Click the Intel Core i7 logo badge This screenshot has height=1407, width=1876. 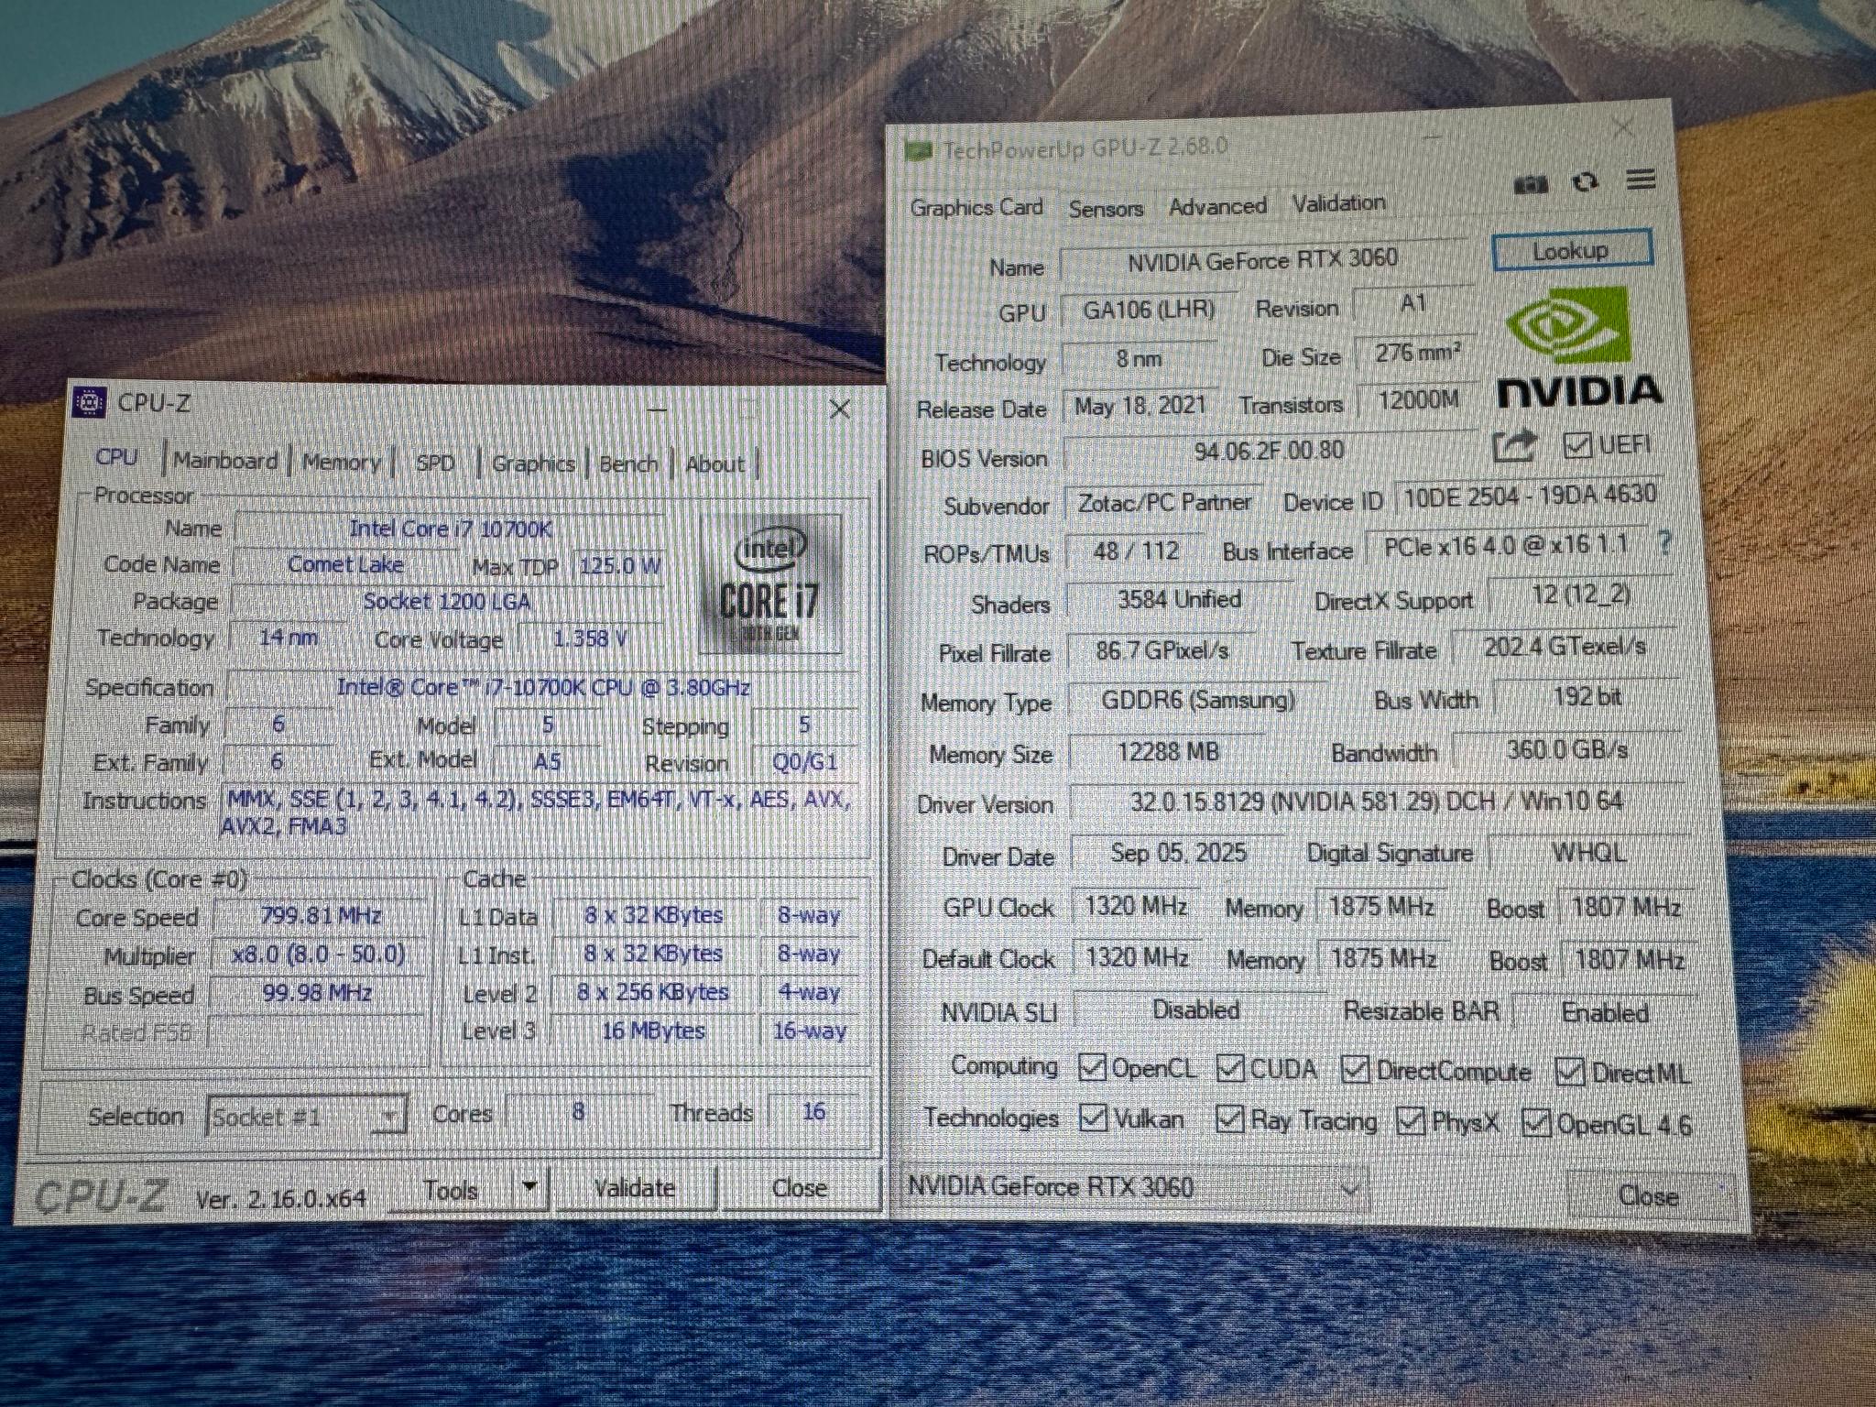tap(769, 583)
